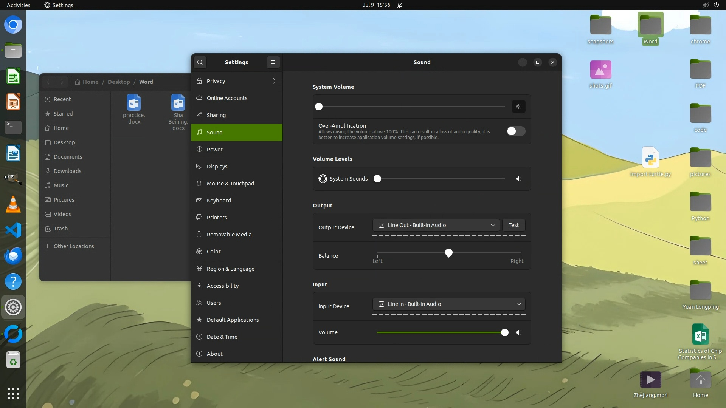
Task: Open VLC media player from dock
Action: click(13, 205)
